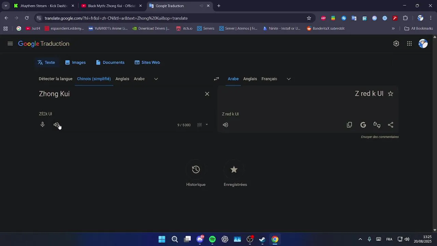Image resolution: width=437 pixels, height=246 pixels.
Task: Open BanderitaX subreddit bookmark
Action: click(x=325, y=29)
